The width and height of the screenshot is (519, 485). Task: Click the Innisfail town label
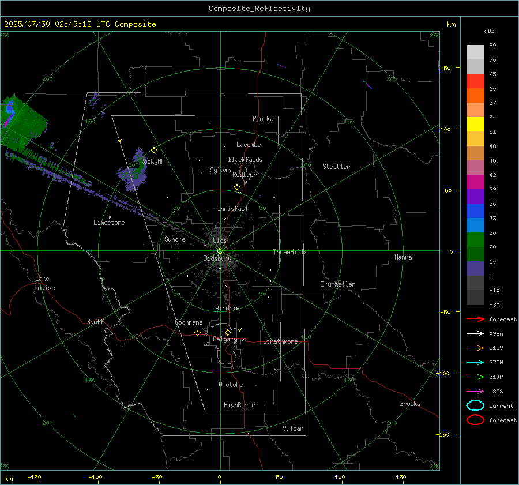point(232,209)
